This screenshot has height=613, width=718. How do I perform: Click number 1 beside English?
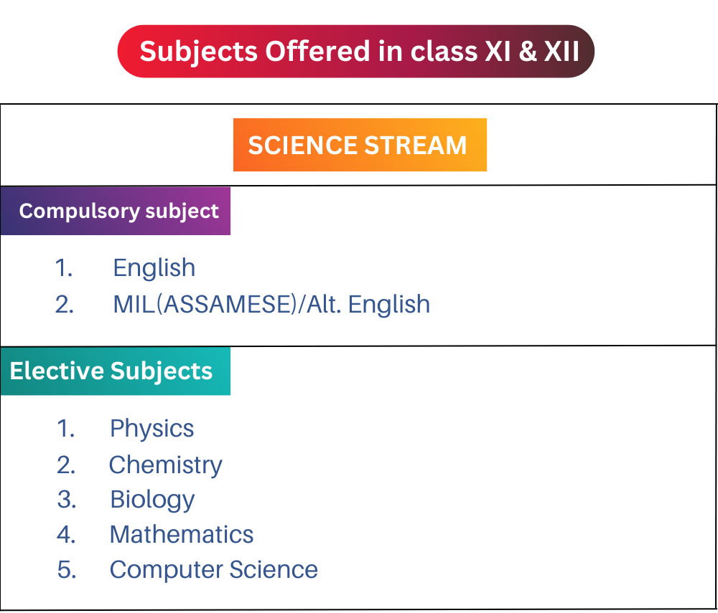click(x=64, y=268)
